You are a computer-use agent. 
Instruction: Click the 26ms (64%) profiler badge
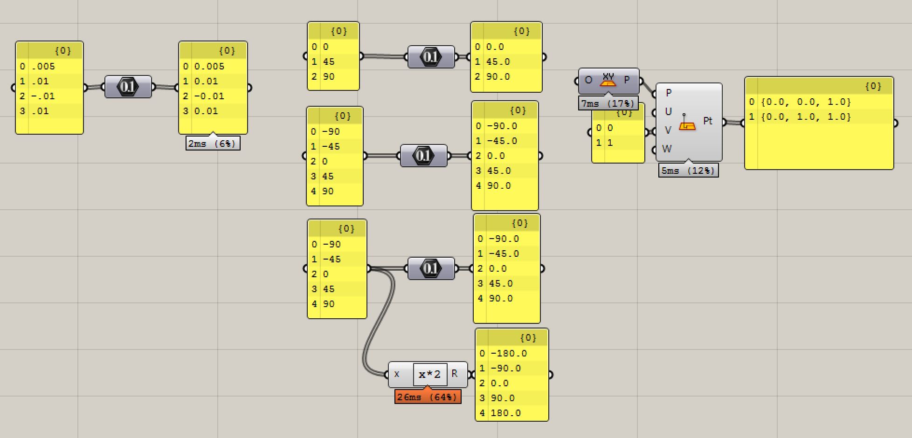pyautogui.click(x=428, y=397)
